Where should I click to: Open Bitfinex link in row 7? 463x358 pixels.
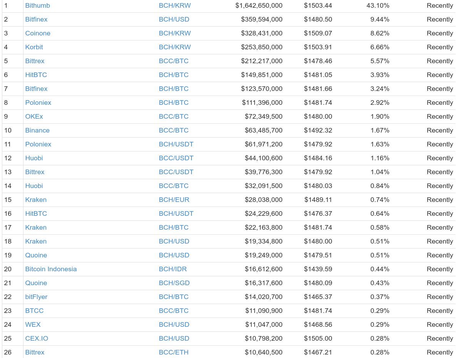click(36, 89)
